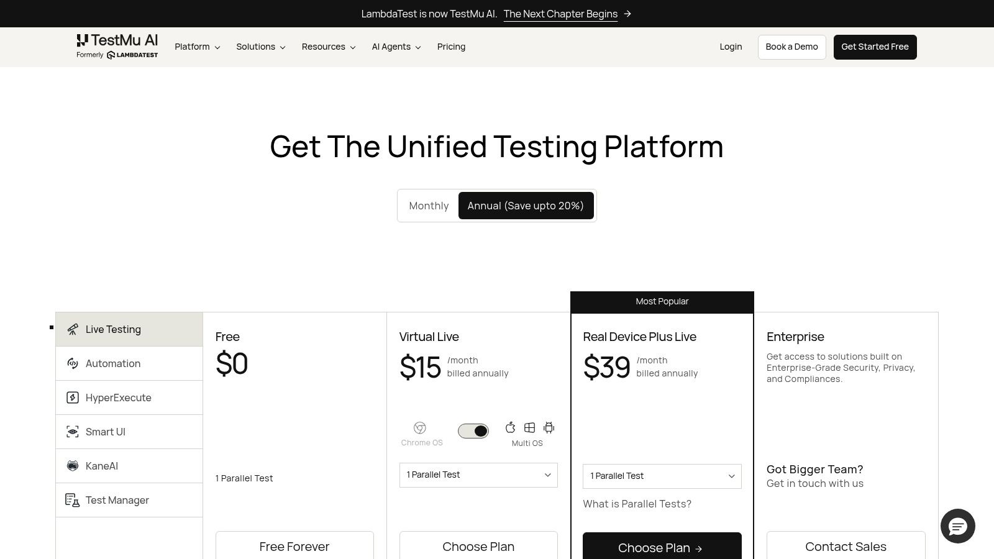Image resolution: width=994 pixels, height=559 pixels.
Task: Select the Apple icon under Multi OS
Action: (x=511, y=428)
